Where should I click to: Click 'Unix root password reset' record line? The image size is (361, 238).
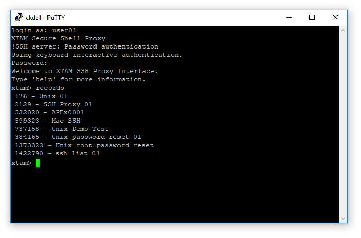point(84,145)
